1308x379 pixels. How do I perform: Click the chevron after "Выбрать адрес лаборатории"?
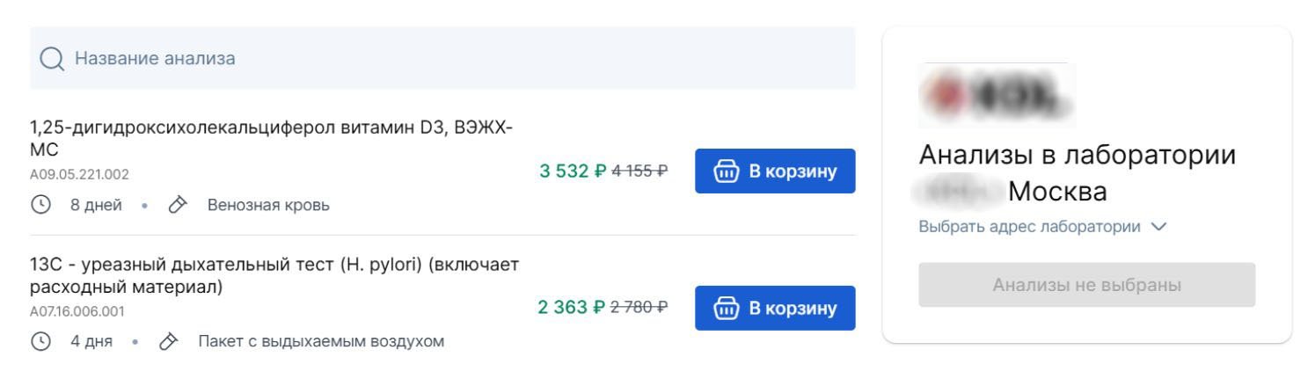pos(1158,227)
